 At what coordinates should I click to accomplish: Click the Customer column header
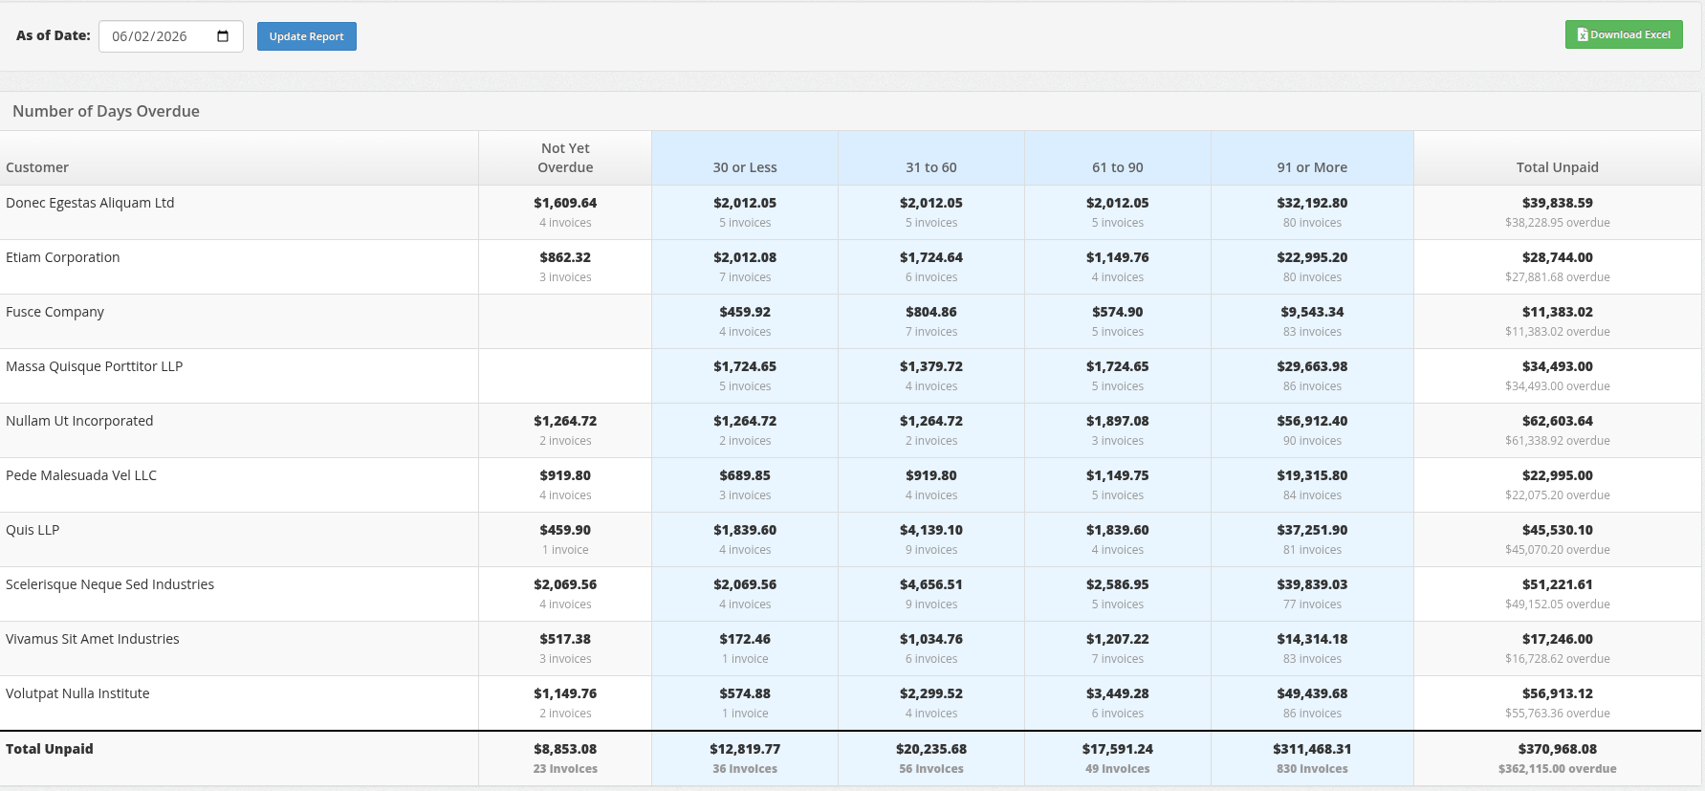(x=37, y=167)
